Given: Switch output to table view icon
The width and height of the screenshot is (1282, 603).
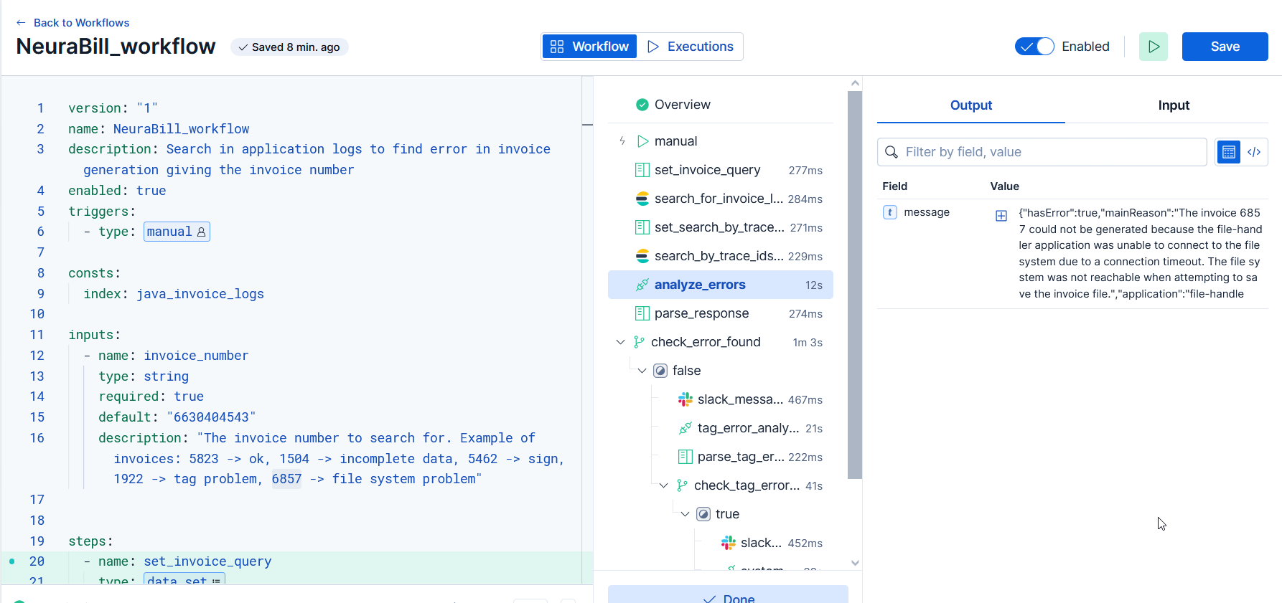Looking at the screenshot, I should coord(1229,152).
